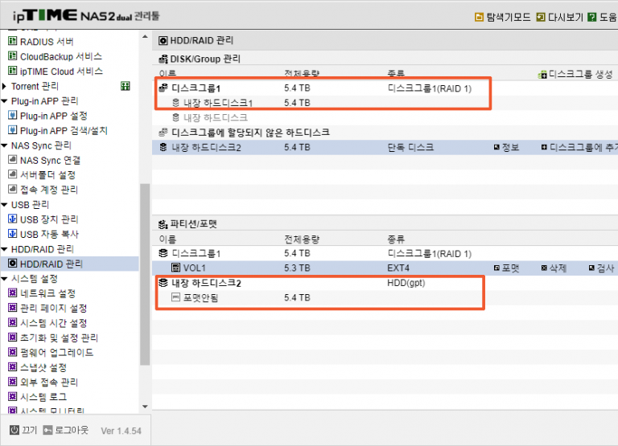This screenshot has width=618, height=446.
Task: Click the 내장 하드디스크1 disk icon
Action: click(175, 102)
